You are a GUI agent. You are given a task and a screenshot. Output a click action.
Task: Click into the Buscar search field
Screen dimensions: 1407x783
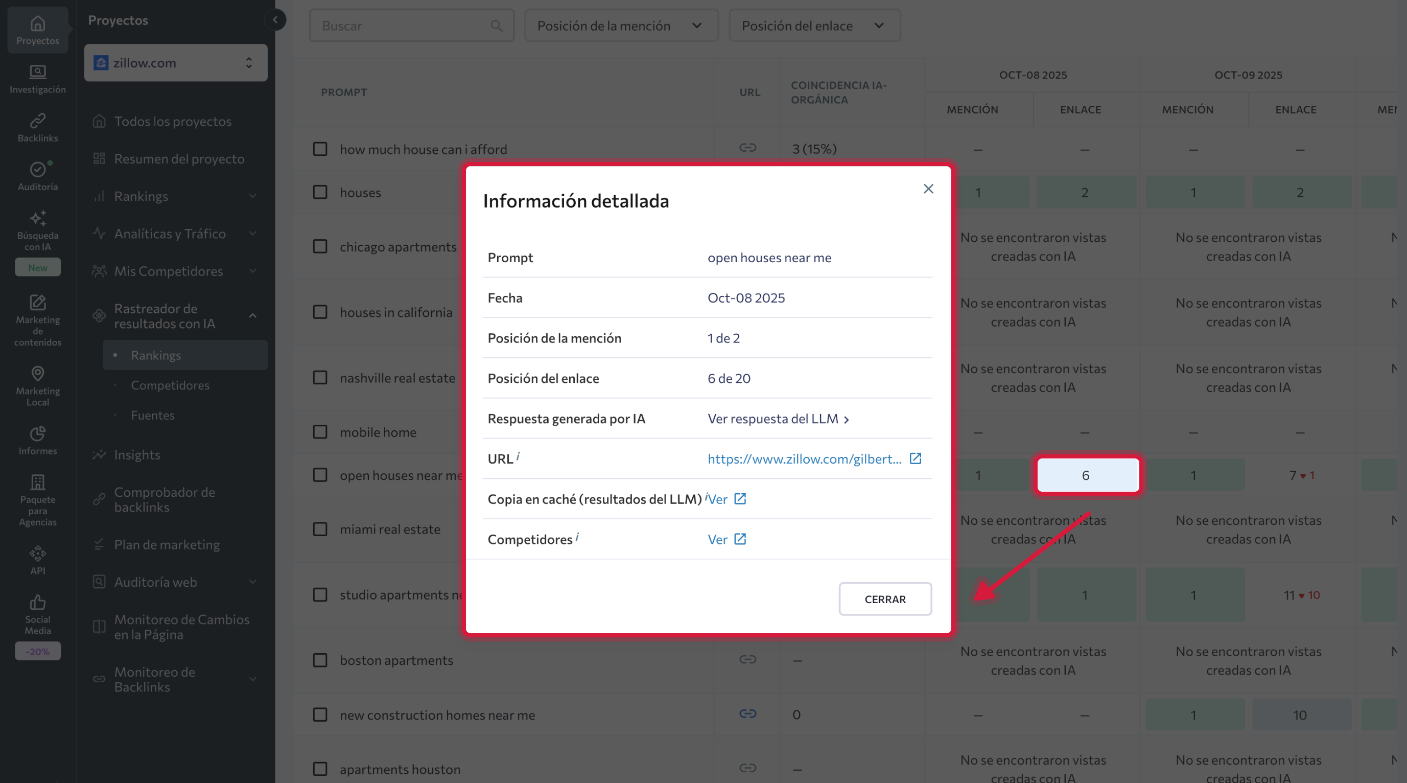pos(404,26)
